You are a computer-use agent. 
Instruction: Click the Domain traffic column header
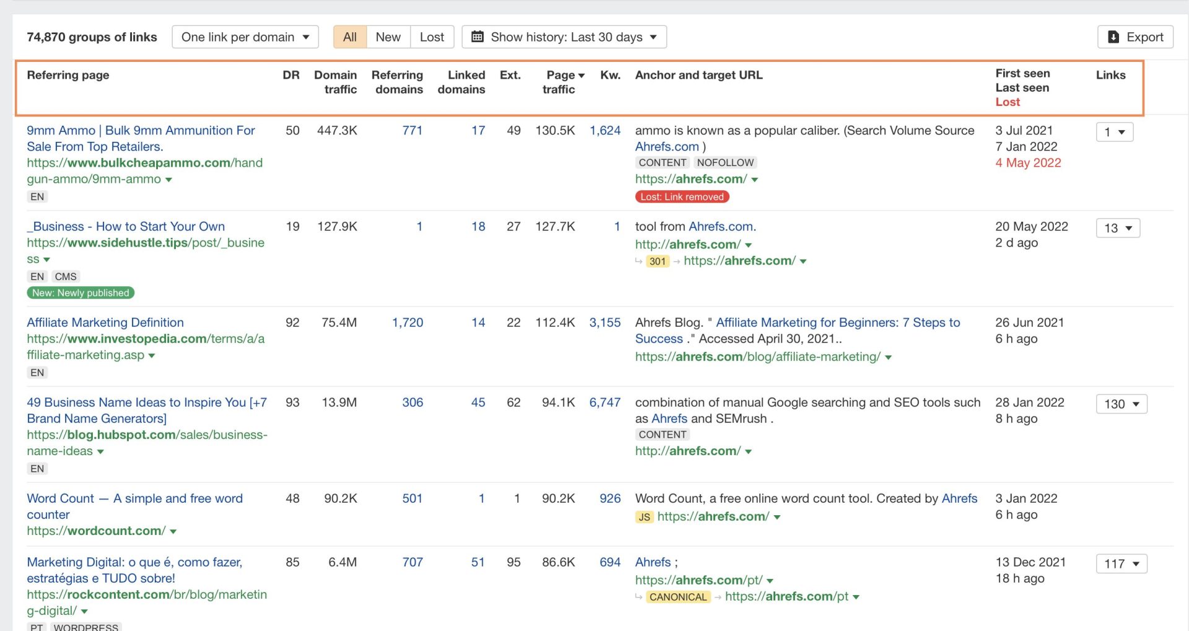click(x=336, y=82)
